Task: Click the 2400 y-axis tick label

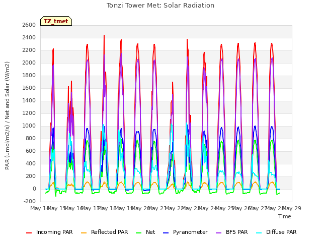Action: [x=29, y=38]
